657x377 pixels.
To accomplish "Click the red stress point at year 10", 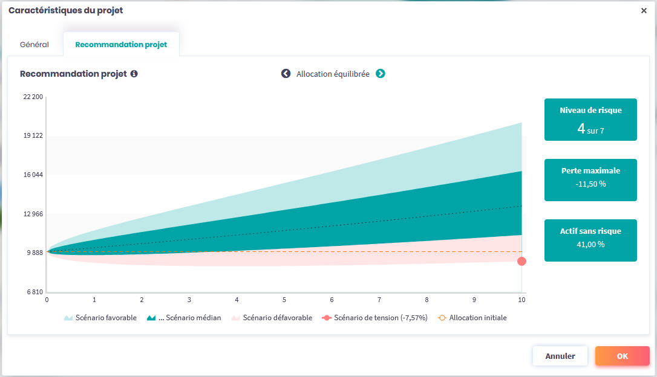I will click(521, 261).
